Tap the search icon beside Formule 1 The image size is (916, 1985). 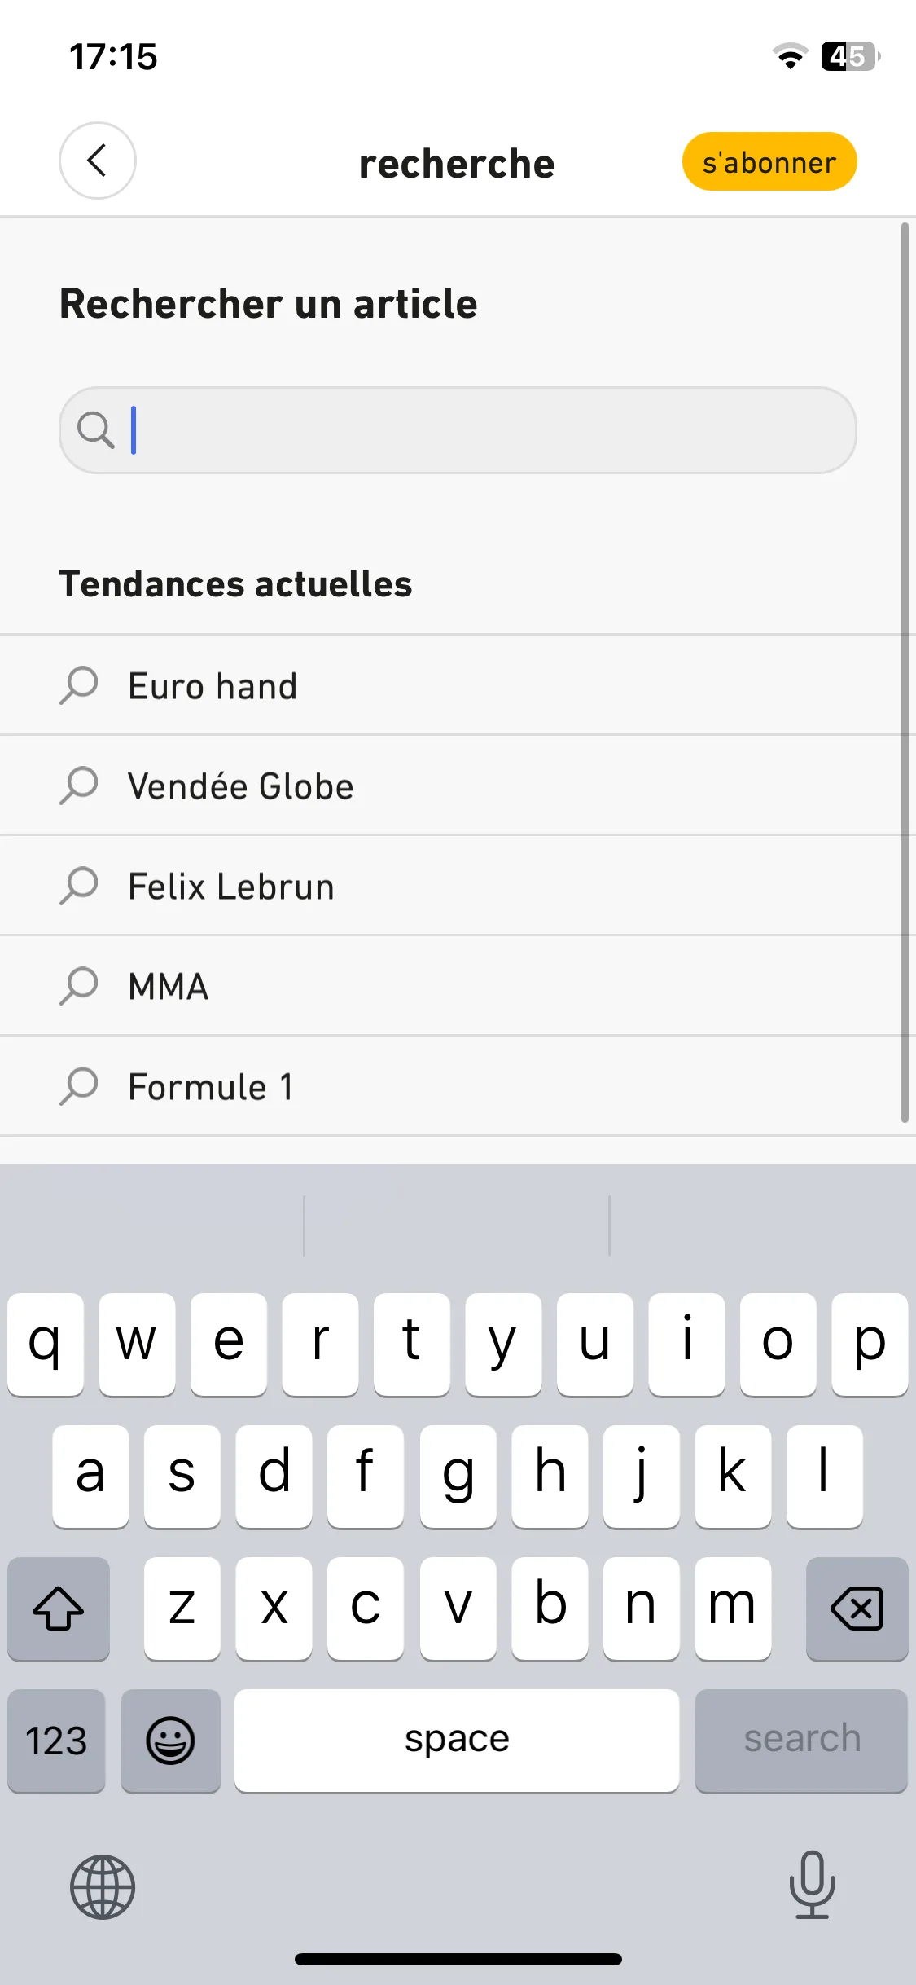(x=79, y=1086)
